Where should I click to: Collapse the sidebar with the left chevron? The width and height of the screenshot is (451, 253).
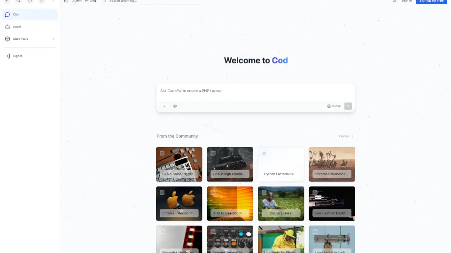pyautogui.click(x=53, y=1)
